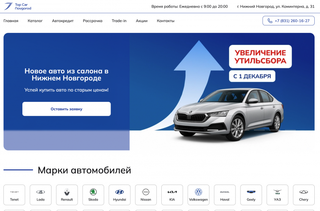
Task: Click the Увеличение утильсбора banner label
Action: coord(261,57)
